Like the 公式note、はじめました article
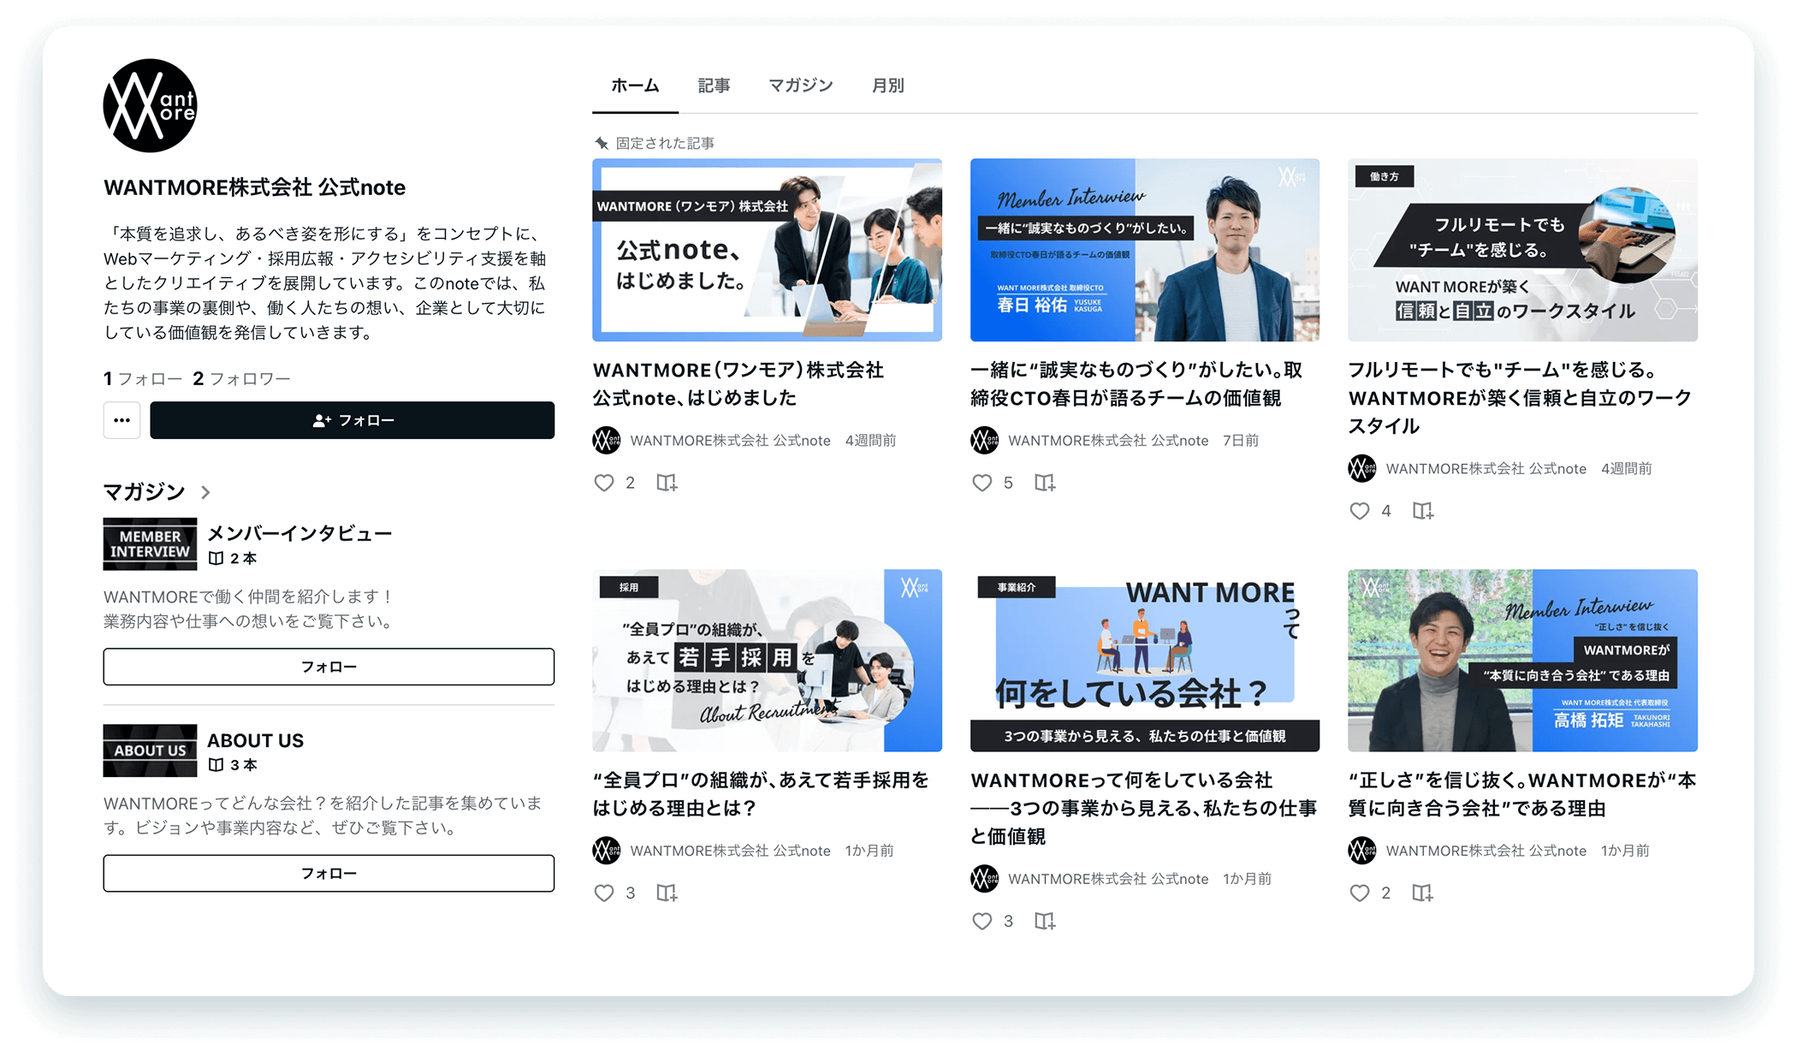This screenshot has width=1797, height=1056. pyautogui.click(x=604, y=483)
